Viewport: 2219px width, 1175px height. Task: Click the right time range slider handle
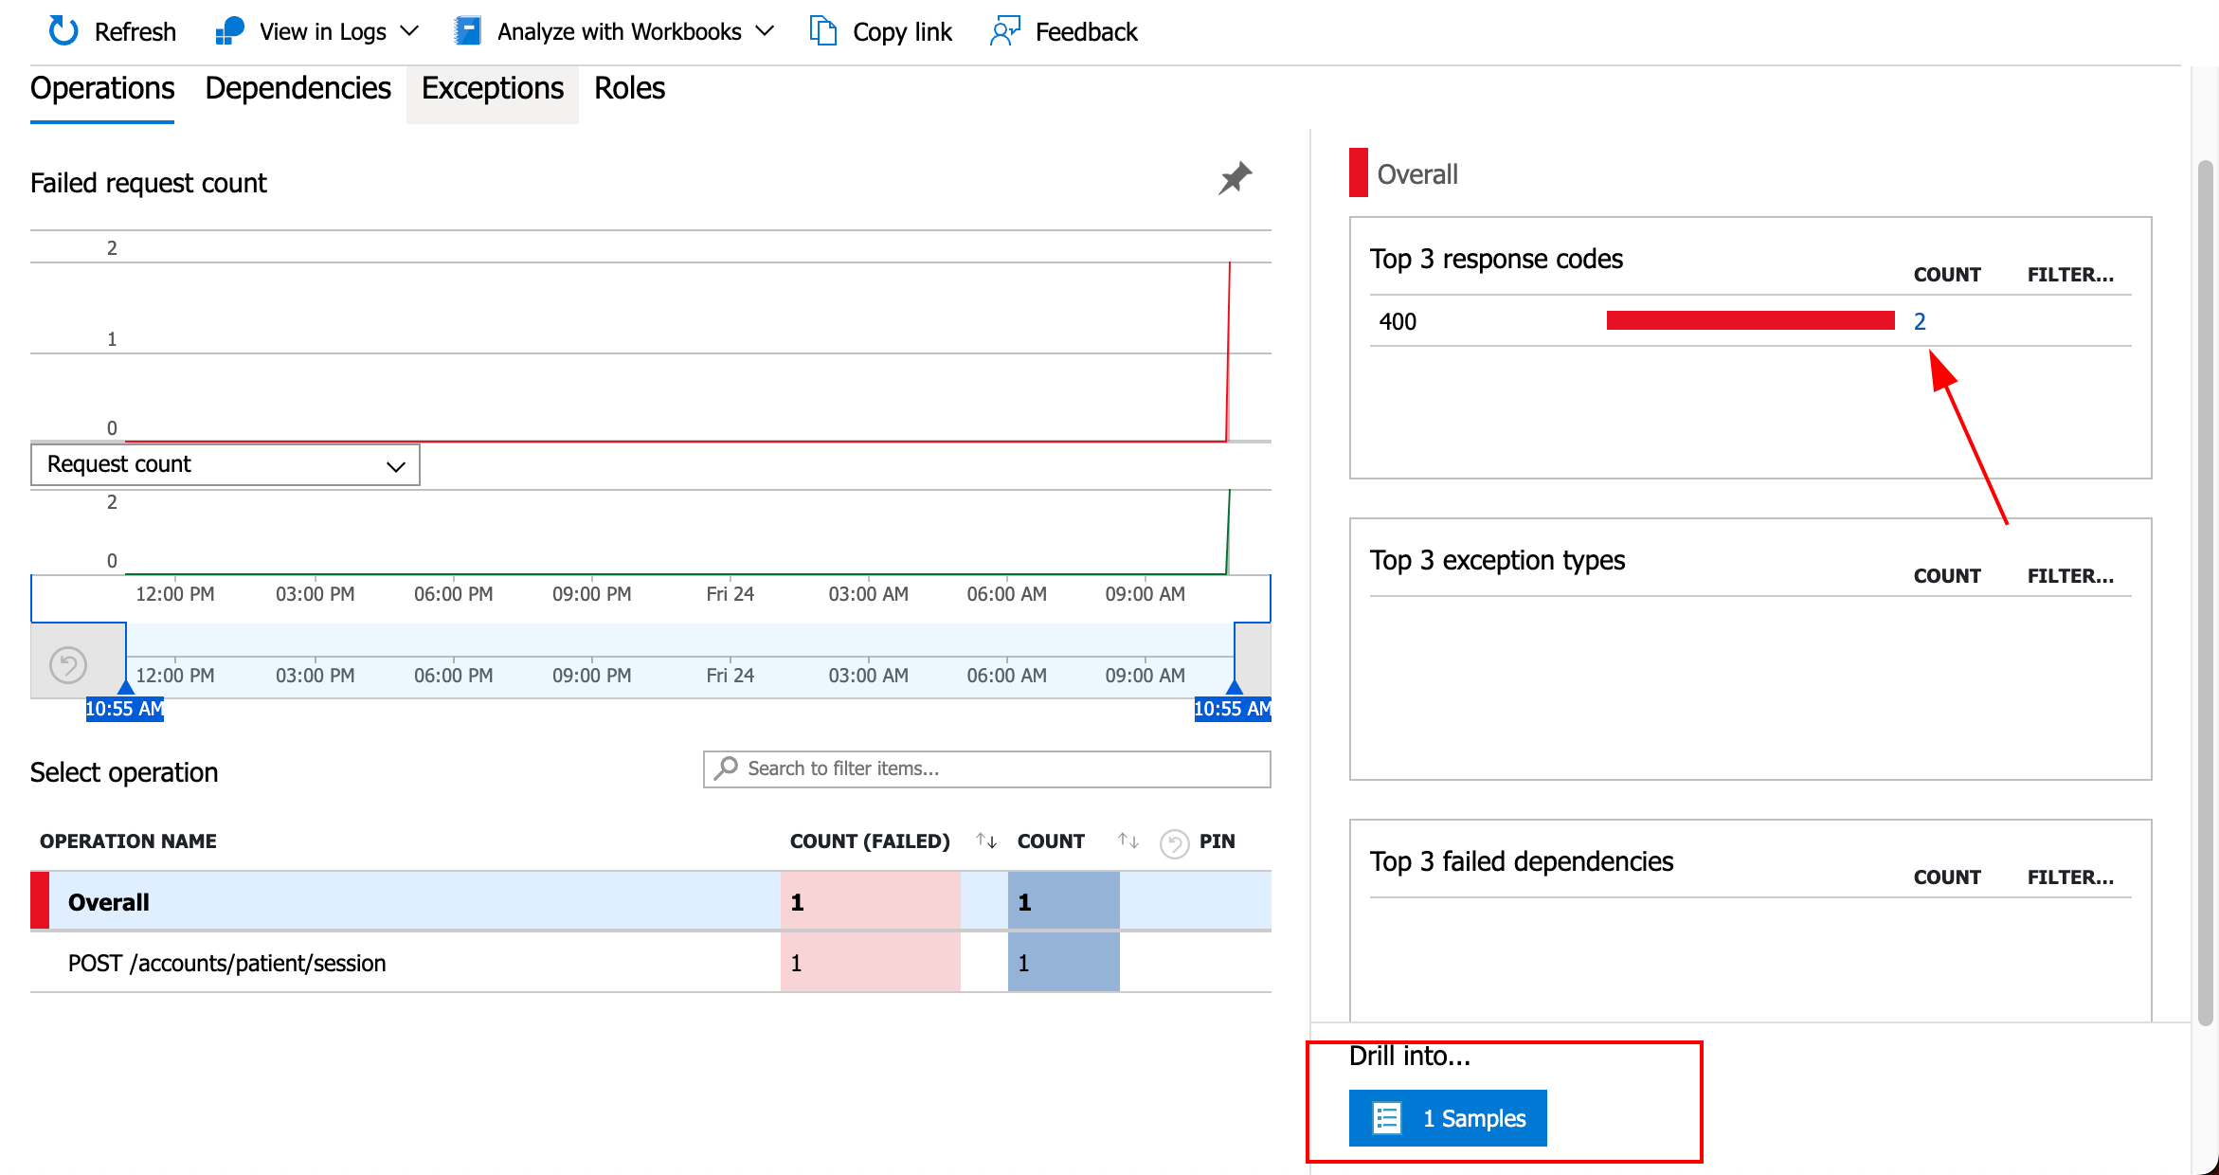point(1234,689)
